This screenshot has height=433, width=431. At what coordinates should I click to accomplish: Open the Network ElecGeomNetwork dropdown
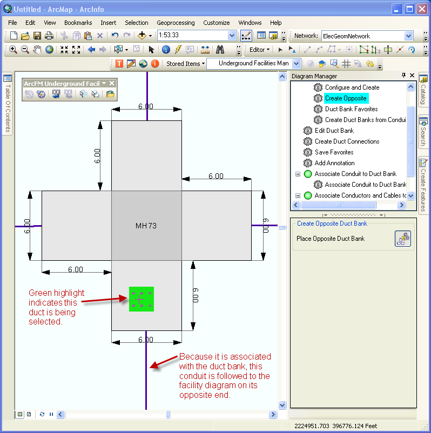409,36
